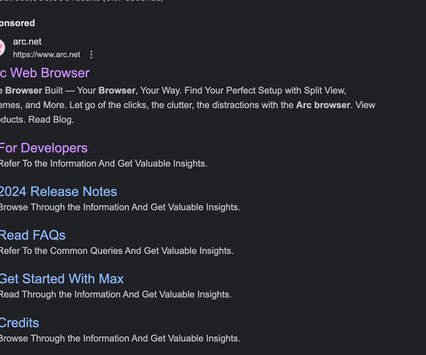
Task: Click the bold Arc browser text in description
Action: point(323,105)
